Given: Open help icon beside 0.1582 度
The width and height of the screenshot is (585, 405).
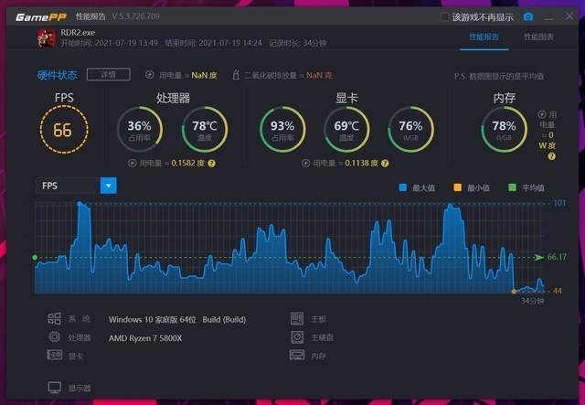Looking at the screenshot, I should pos(211,164).
